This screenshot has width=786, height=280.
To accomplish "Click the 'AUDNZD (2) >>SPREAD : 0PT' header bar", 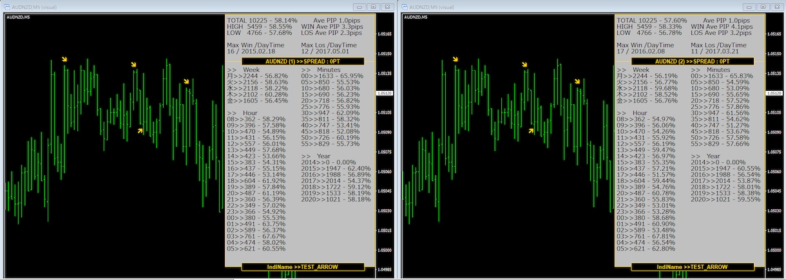I will point(693,61).
